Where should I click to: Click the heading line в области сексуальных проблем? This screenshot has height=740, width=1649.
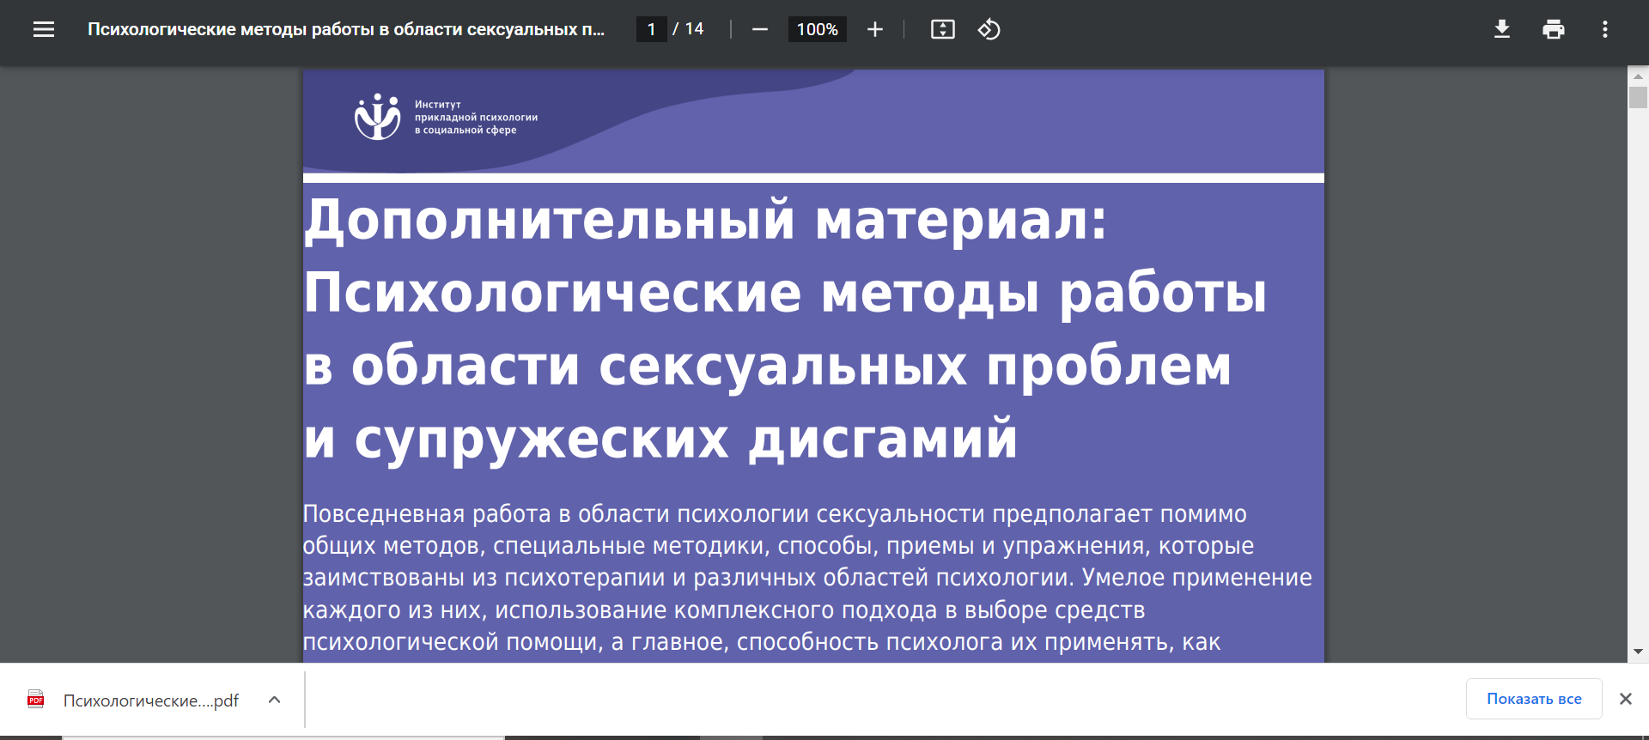[x=768, y=367]
